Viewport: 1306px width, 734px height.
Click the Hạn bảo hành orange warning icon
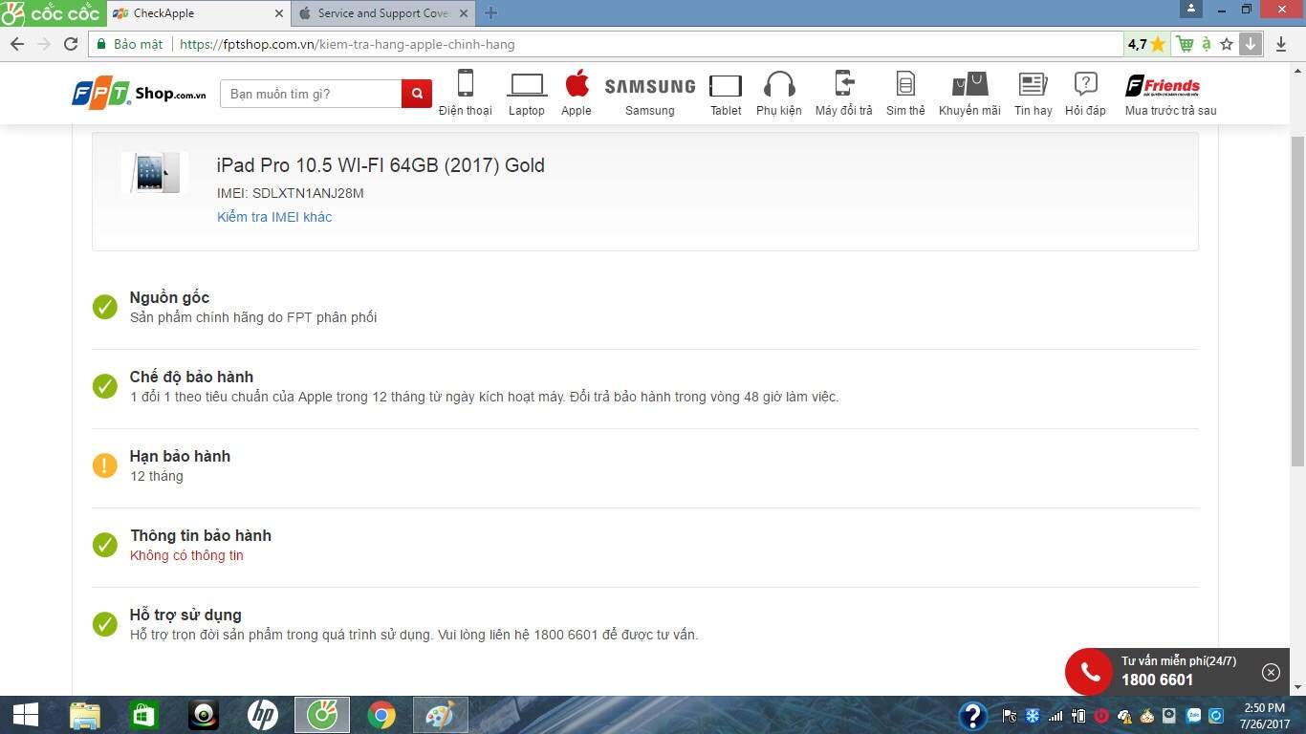pyautogui.click(x=105, y=465)
